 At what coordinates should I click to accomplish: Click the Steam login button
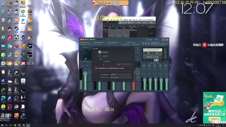(x=110, y=65)
